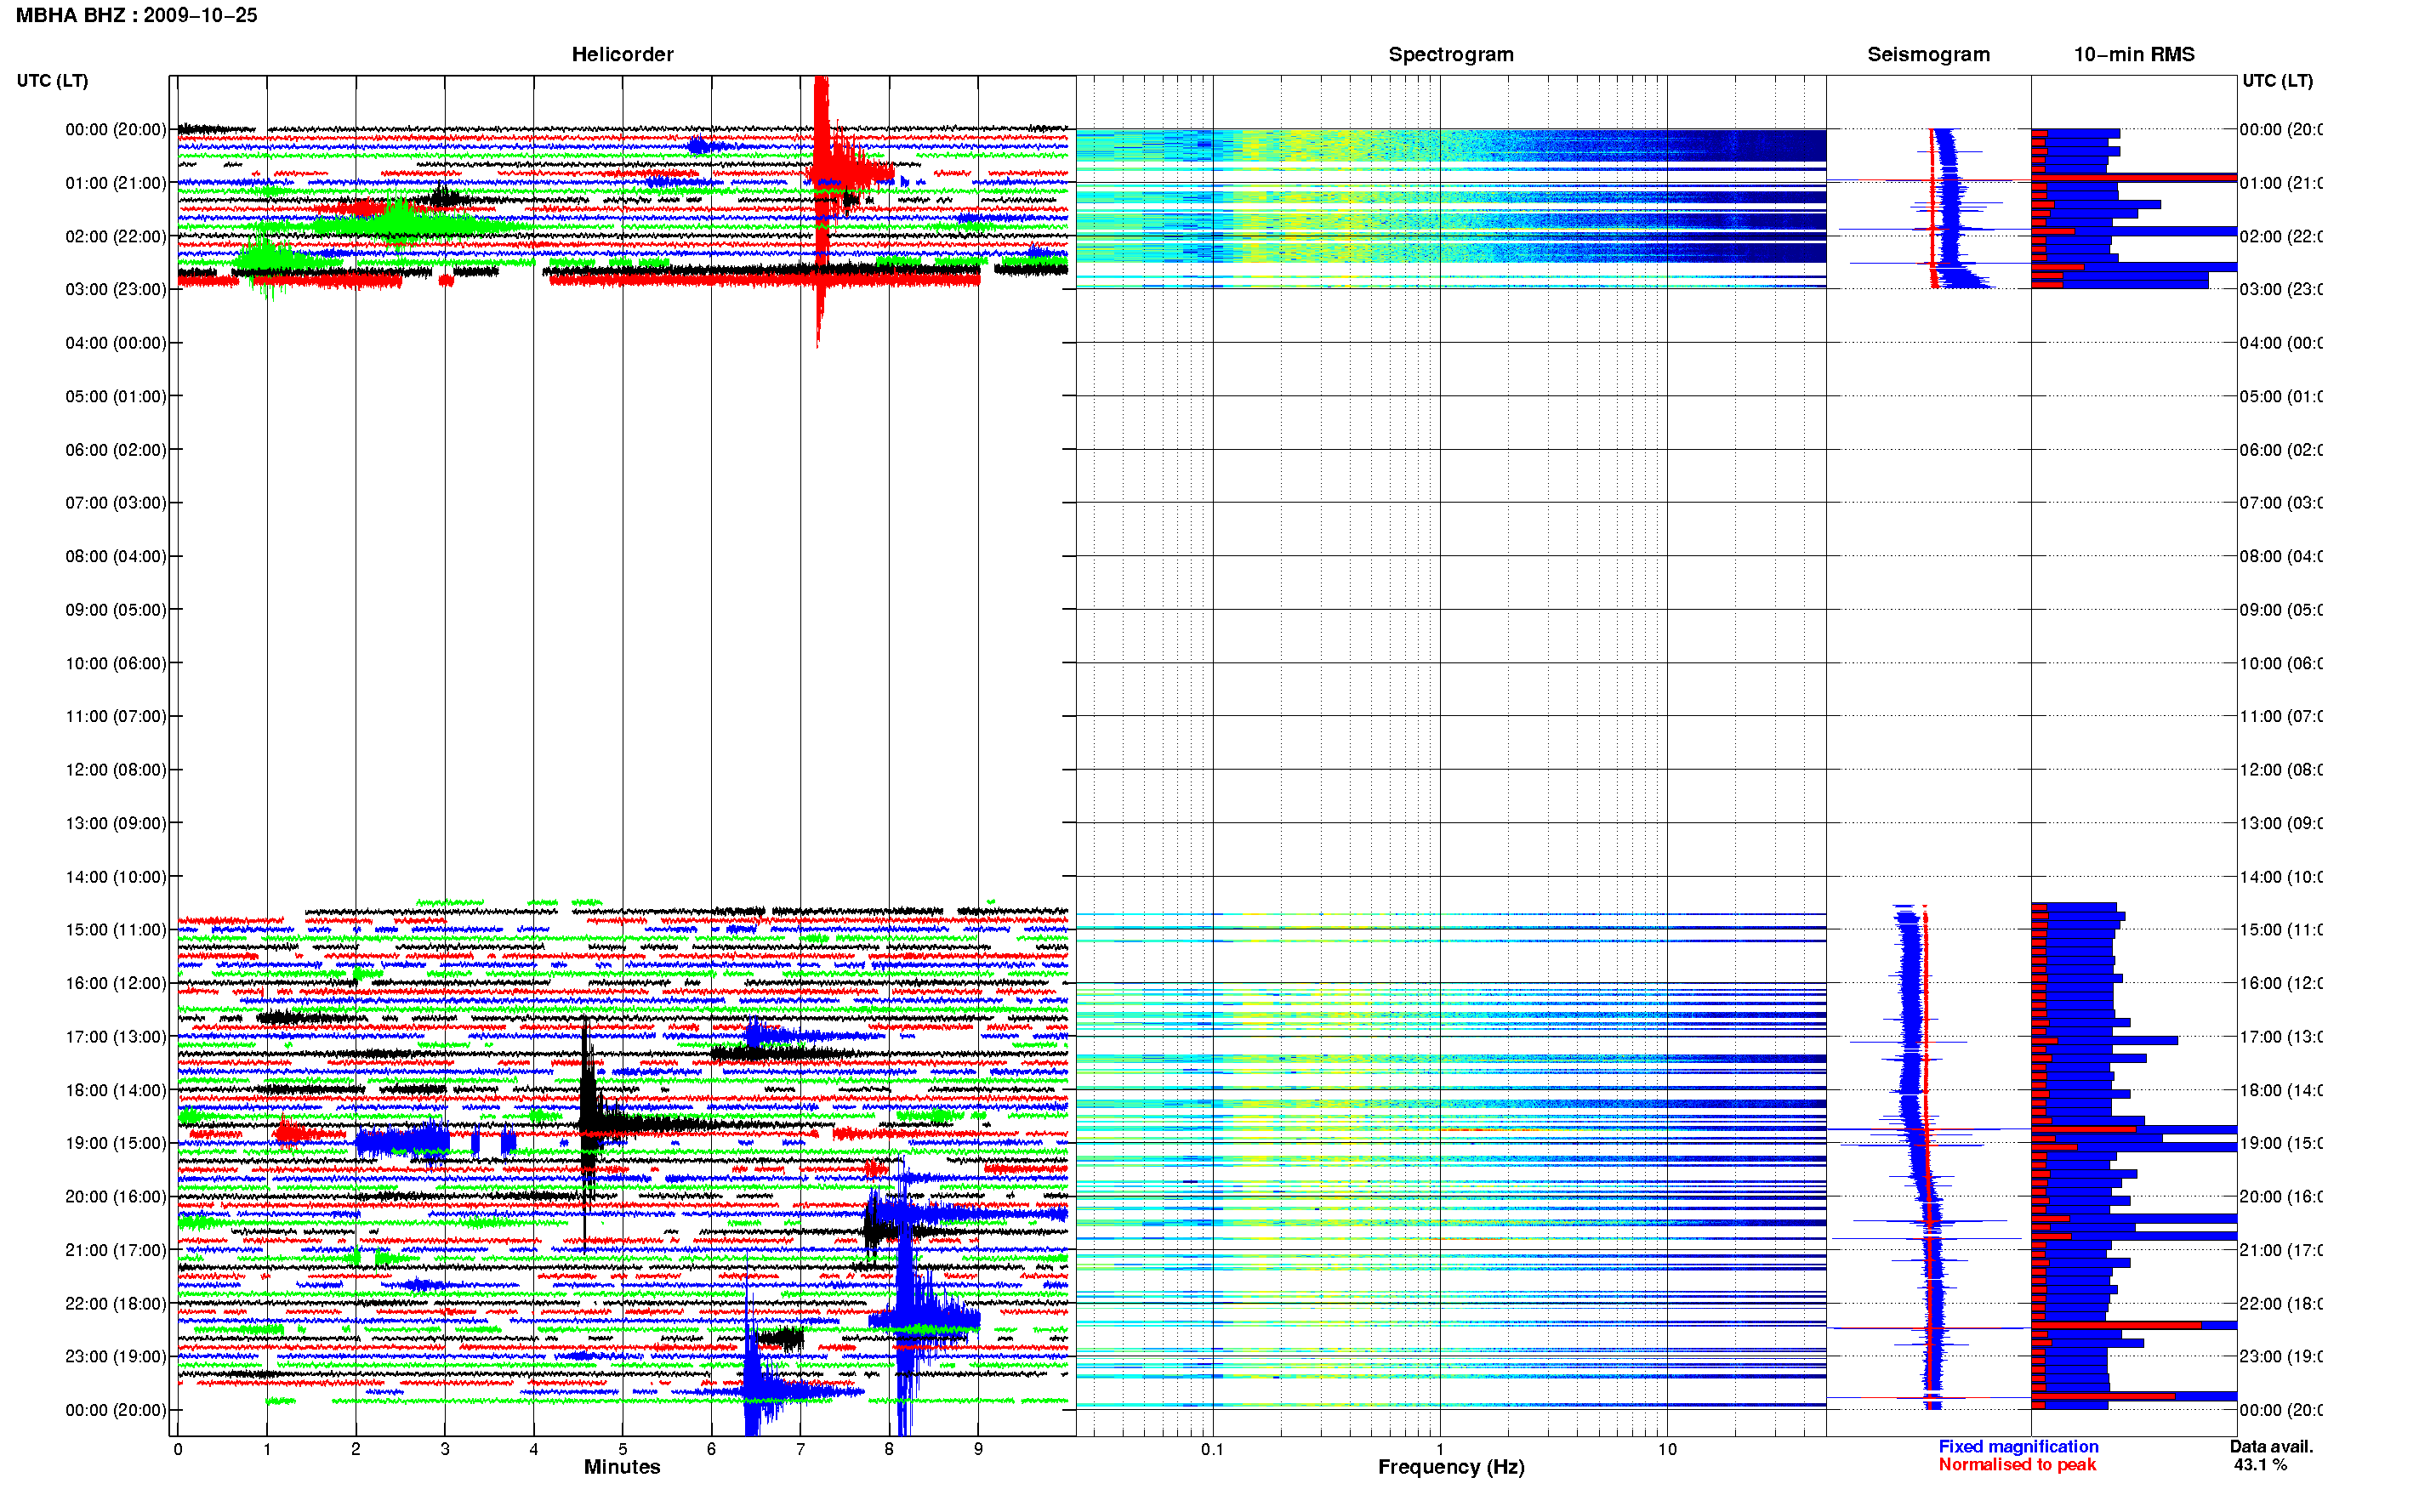
Task: Click the left 01:00 (21:00) time label
Action: pos(116,183)
